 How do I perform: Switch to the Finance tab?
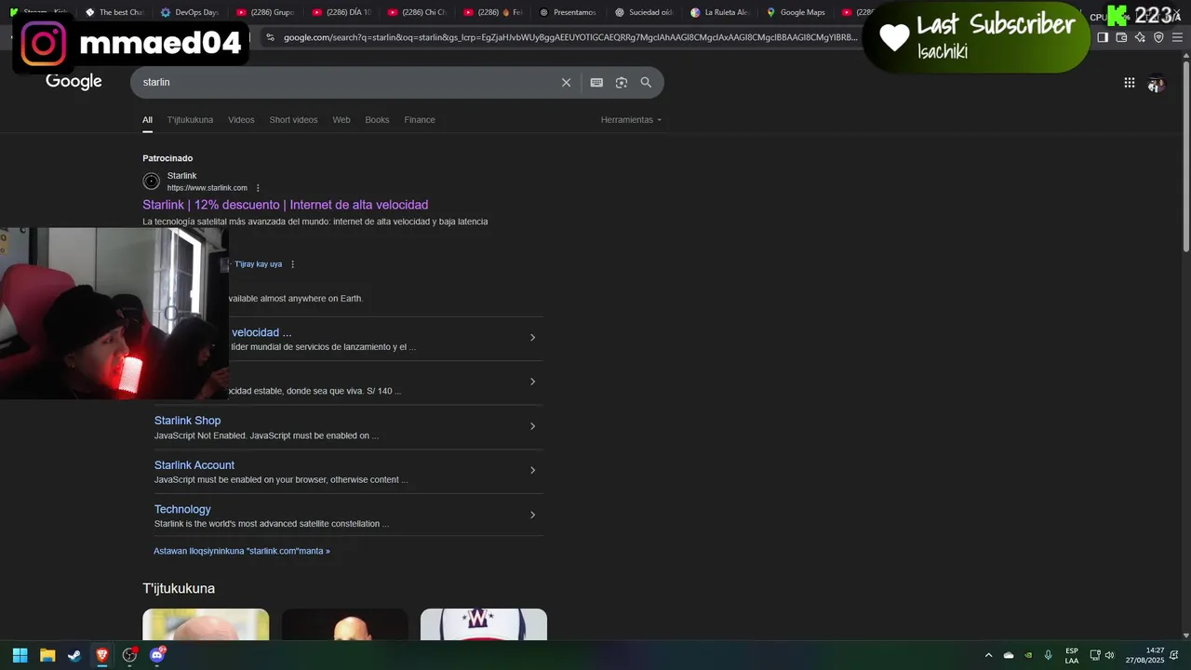tap(420, 120)
